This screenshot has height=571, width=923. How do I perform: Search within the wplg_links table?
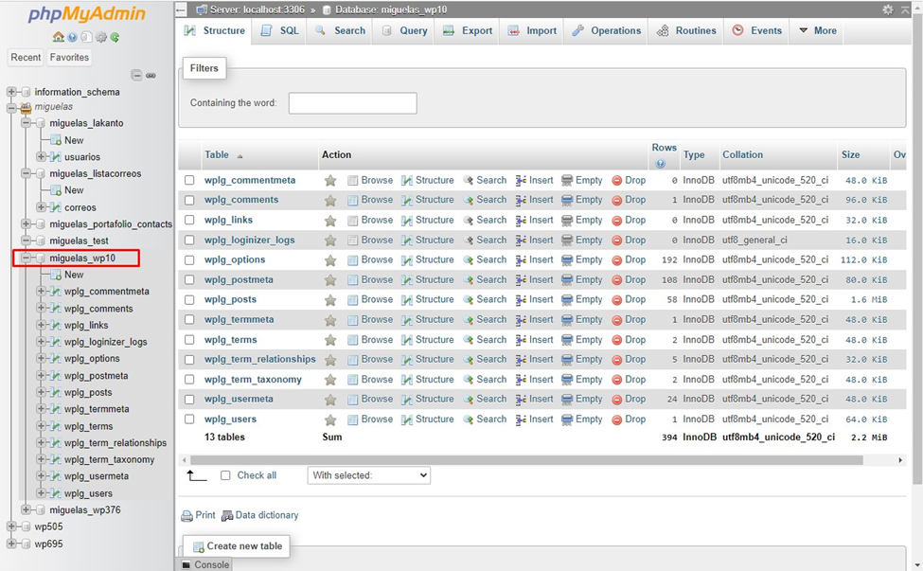[485, 220]
